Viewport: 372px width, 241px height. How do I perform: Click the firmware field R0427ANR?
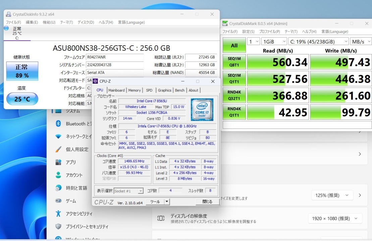click(x=115, y=57)
